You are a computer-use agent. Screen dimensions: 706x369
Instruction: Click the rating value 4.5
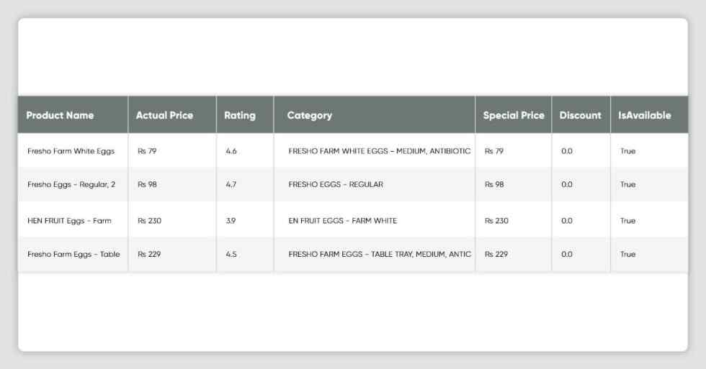(x=231, y=254)
